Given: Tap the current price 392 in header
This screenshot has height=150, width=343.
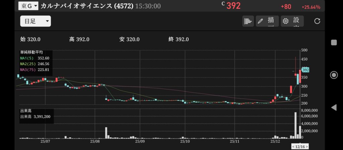Looking at the screenshot, I should tap(233, 6).
